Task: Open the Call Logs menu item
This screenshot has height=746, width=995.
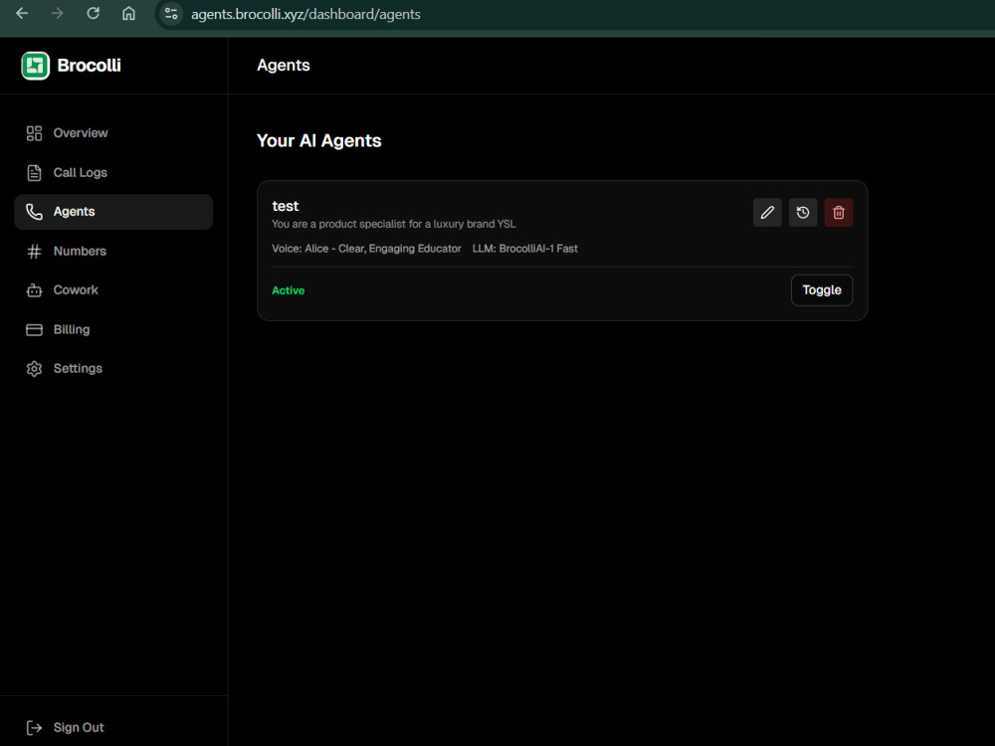Action: (113, 172)
